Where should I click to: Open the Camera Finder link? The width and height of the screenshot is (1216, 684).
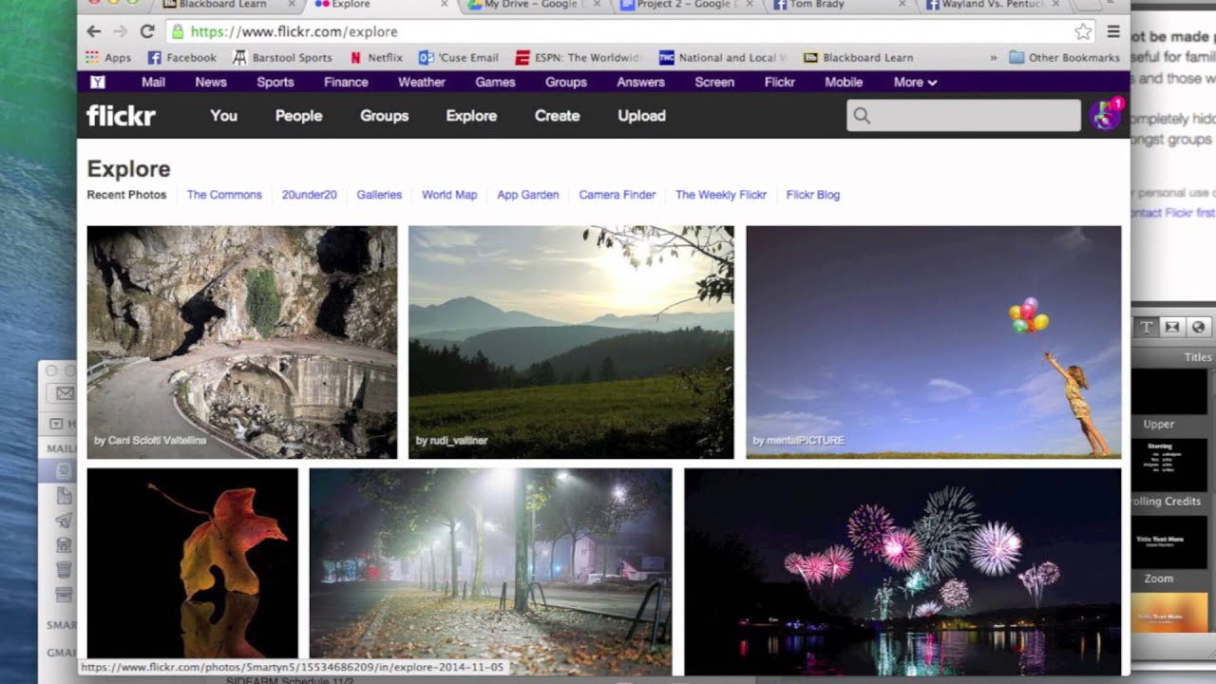617,195
